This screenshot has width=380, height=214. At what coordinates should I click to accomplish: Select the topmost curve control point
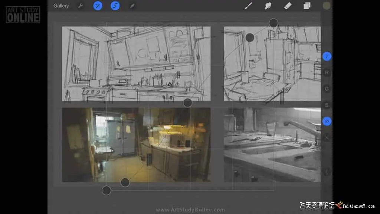(273, 23)
